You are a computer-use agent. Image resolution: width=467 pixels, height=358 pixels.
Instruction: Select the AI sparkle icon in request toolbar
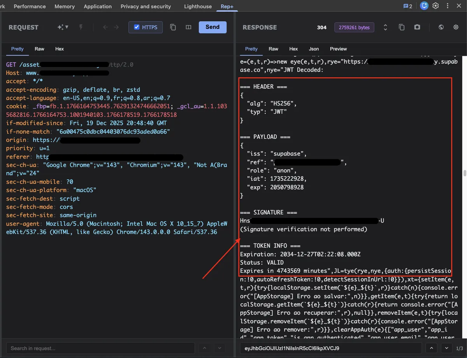coord(60,27)
